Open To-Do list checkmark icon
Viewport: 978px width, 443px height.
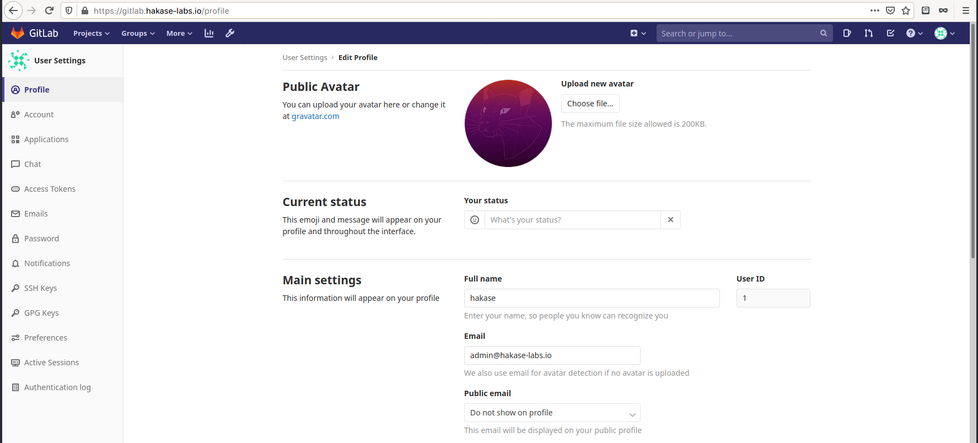tap(890, 33)
